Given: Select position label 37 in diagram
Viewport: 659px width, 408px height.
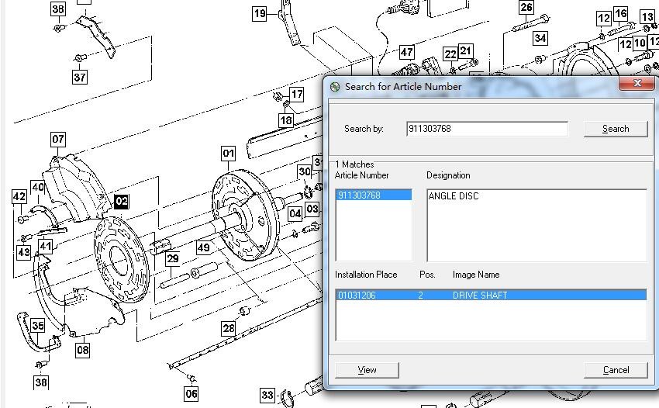Looking at the screenshot, I should click(79, 77).
